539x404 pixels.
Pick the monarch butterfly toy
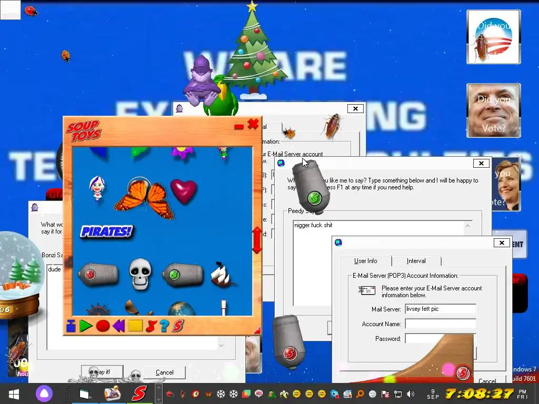coord(144,198)
